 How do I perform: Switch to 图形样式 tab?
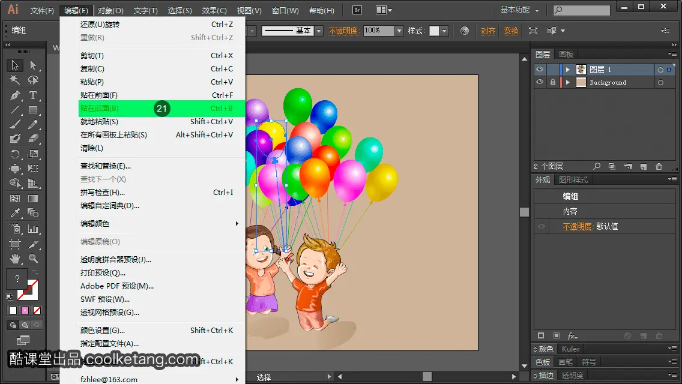click(573, 180)
